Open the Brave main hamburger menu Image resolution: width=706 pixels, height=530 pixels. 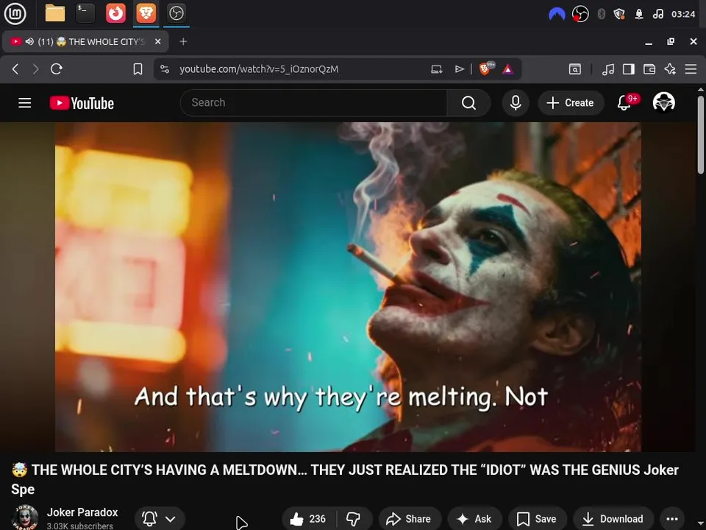(x=691, y=69)
